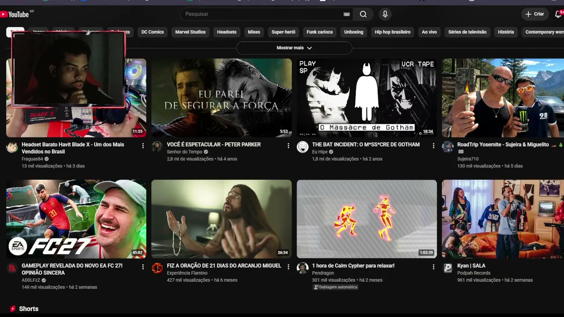
Task: Open title 'RoadTrip Yosemite - Sujeira & Miguelito'
Action: click(x=503, y=144)
